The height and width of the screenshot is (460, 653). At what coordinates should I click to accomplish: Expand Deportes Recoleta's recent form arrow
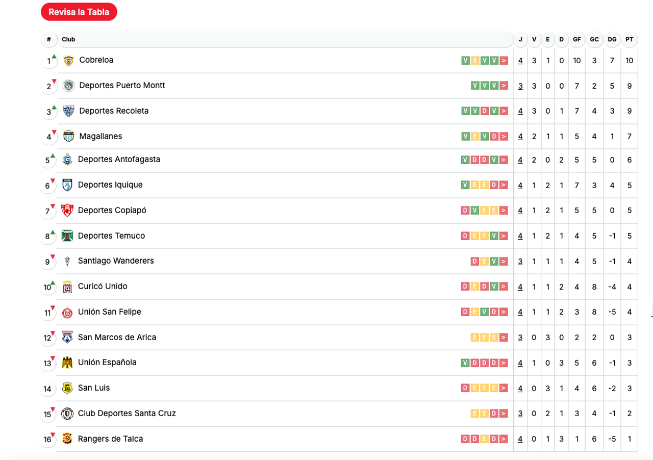[504, 111]
